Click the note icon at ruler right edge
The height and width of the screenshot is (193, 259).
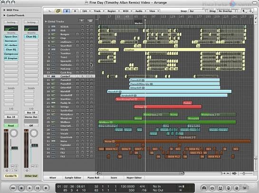pyautogui.click(x=256, y=18)
